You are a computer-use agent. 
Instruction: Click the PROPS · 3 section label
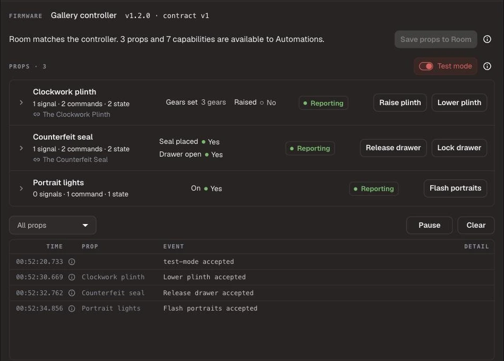(x=28, y=66)
